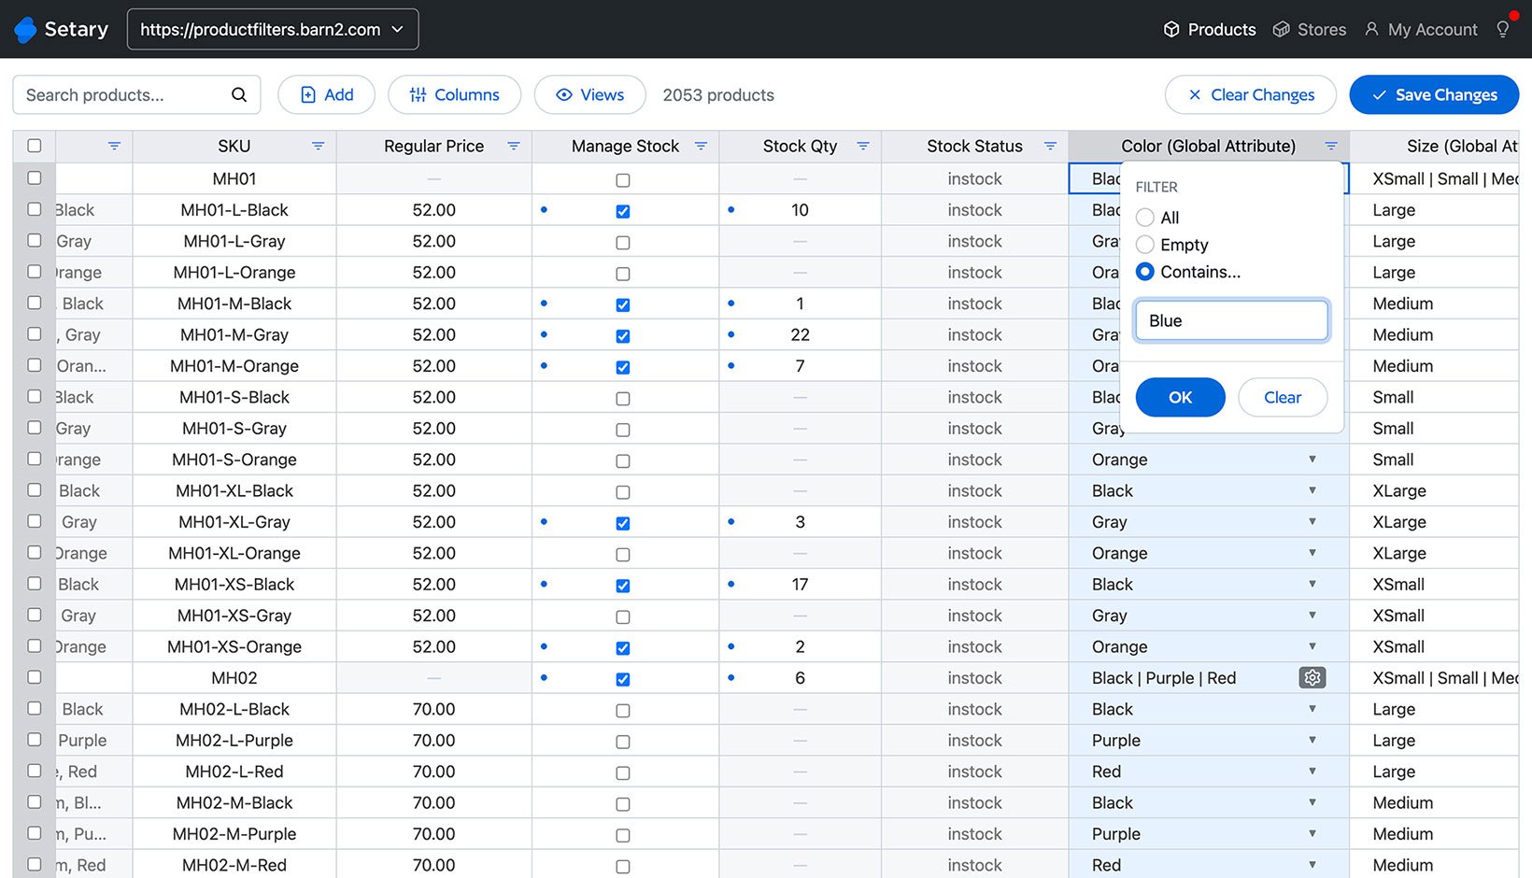This screenshot has width=1532, height=878.
Task: Check the select-all checkbox in table header
Action: click(x=35, y=146)
